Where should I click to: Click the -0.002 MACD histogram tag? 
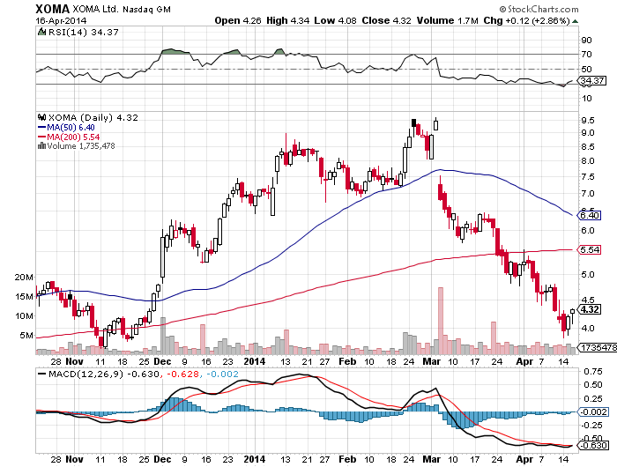coord(592,411)
